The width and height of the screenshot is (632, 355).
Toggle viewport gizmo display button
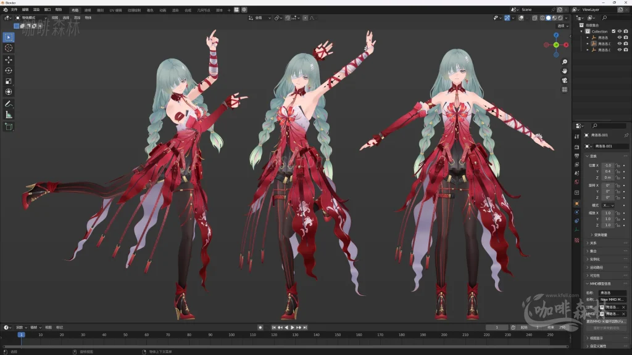click(507, 18)
